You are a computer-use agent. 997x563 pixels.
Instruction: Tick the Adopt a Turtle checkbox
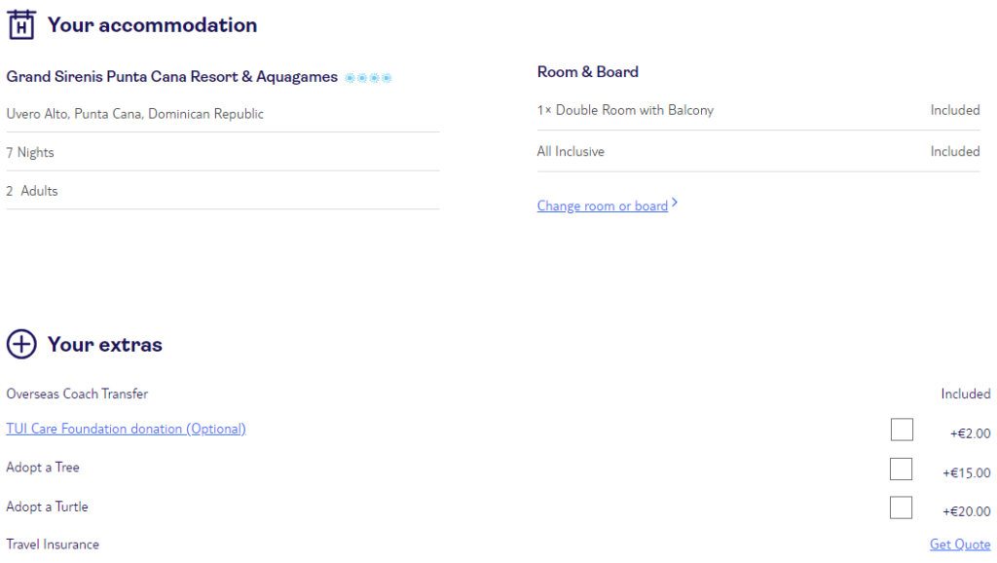[901, 507]
